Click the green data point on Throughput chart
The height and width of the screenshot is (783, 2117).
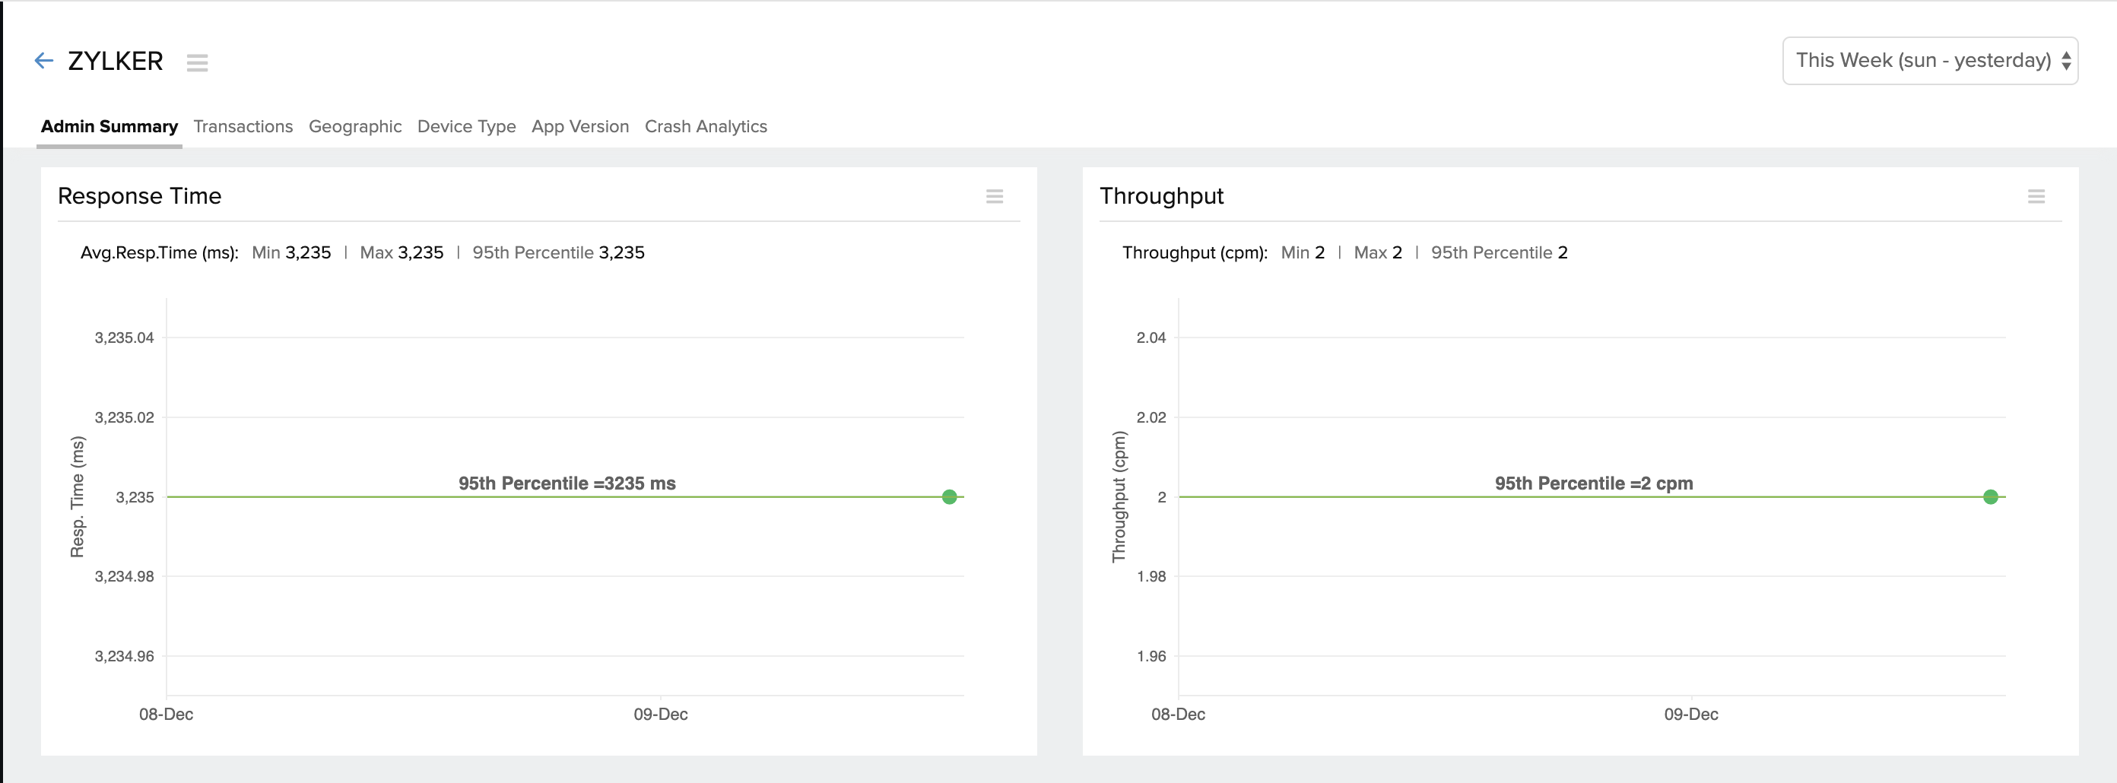(x=1989, y=497)
